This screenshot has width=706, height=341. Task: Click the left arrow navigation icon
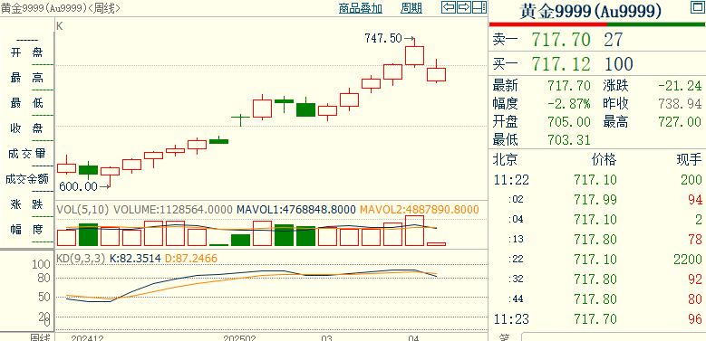(449, 7)
